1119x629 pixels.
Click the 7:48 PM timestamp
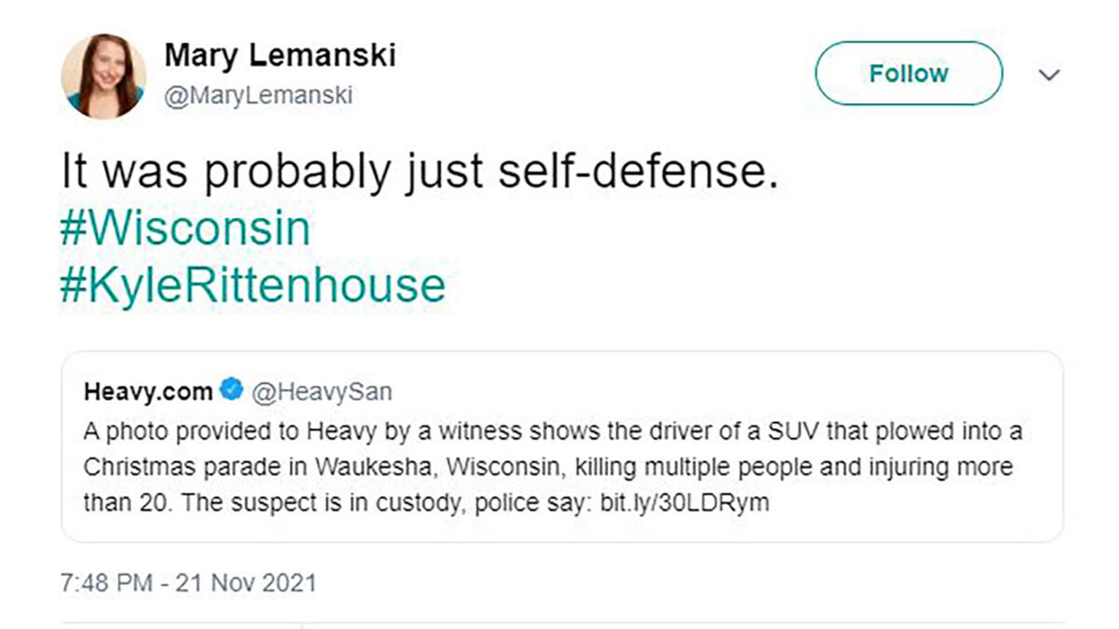tap(105, 584)
